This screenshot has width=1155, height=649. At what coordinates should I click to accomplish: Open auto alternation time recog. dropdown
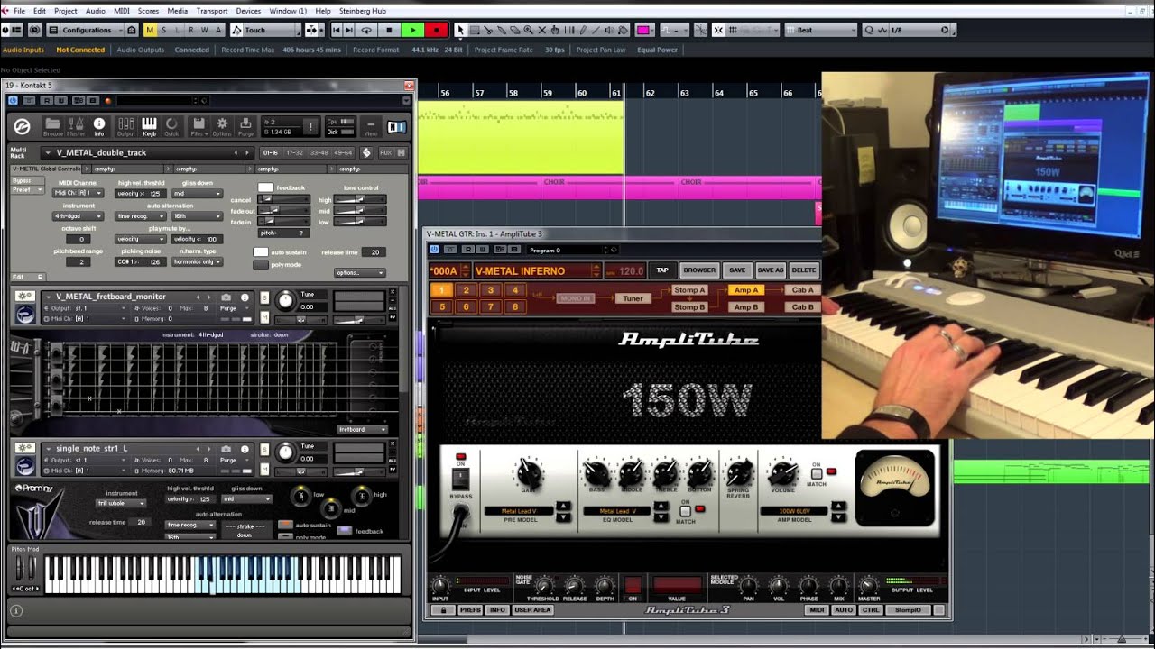[141, 216]
